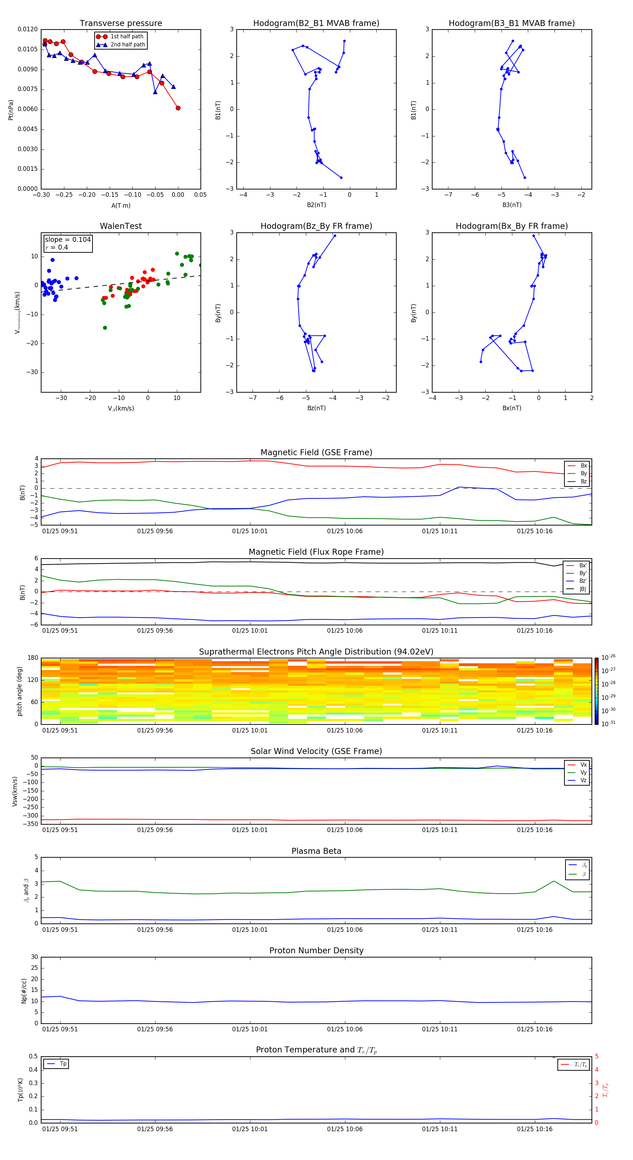Image resolution: width=633 pixels, height=1160 pixels.
Task: Click the pitch angle distribution heatmap
Action: (316, 691)
